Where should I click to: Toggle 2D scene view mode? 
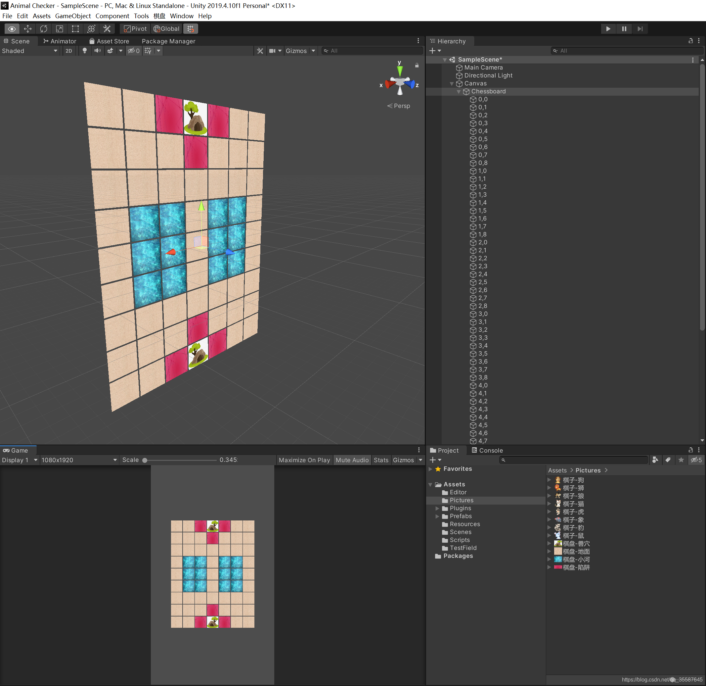[69, 51]
